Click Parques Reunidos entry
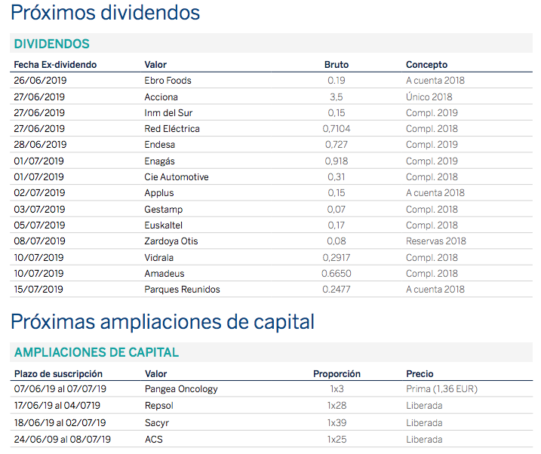This screenshot has width=541, height=454. 182,290
